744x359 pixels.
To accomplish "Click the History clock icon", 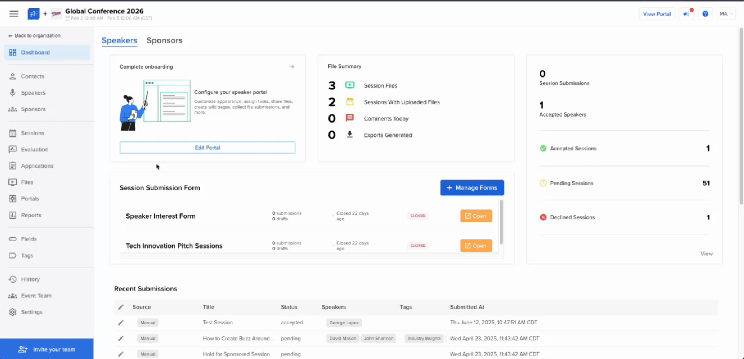I will pos(12,279).
